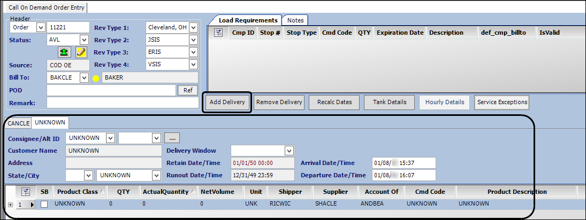Expand the Delivery Window dropdown
The image size is (586, 220).
[x=290, y=151]
